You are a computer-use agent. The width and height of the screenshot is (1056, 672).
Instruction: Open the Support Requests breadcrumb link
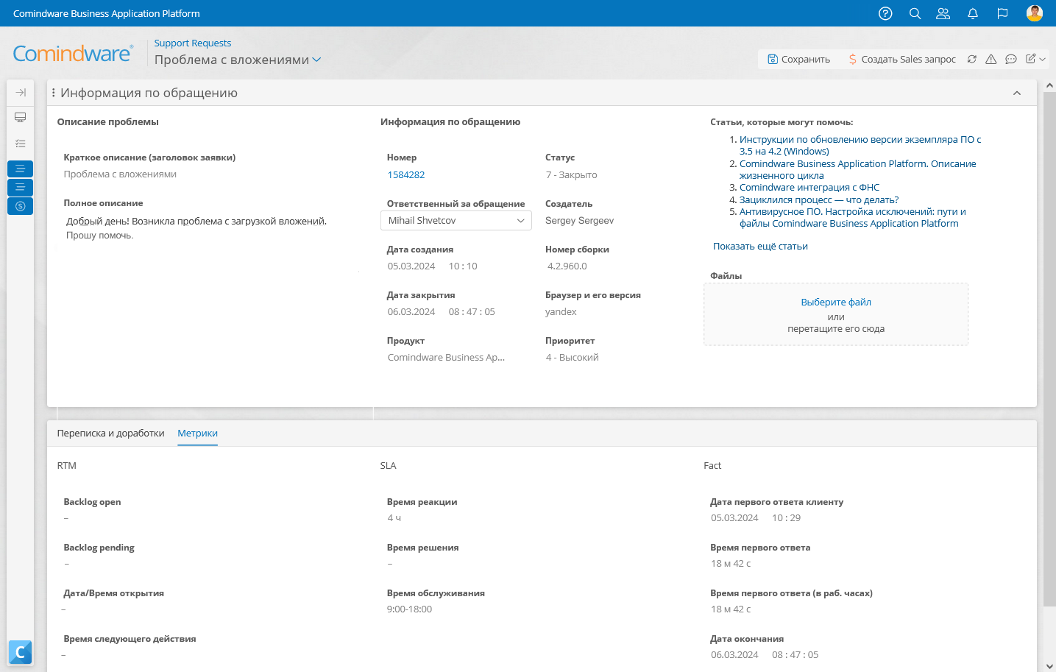pyautogui.click(x=193, y=43)
